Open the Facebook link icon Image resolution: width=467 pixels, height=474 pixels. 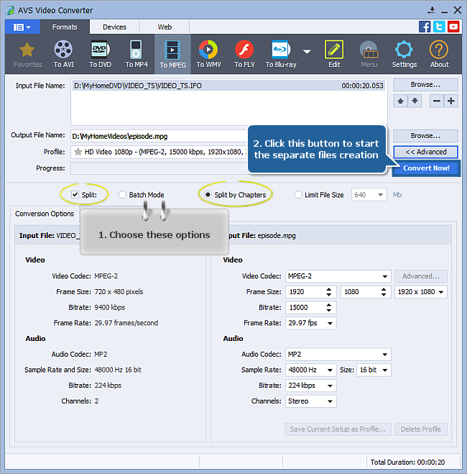pyautogui.click(x=425, y=27)
